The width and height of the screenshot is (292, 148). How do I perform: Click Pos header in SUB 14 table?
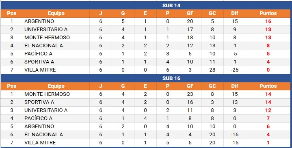pos(12,13)
